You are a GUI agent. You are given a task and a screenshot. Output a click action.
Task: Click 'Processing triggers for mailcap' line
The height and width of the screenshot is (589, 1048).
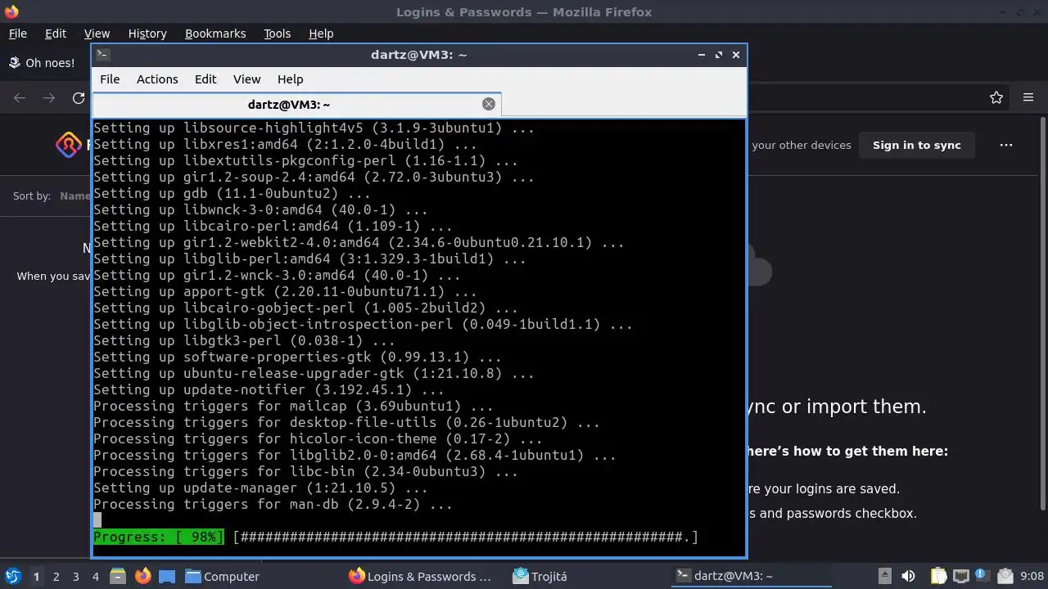(x=293, y=406)
